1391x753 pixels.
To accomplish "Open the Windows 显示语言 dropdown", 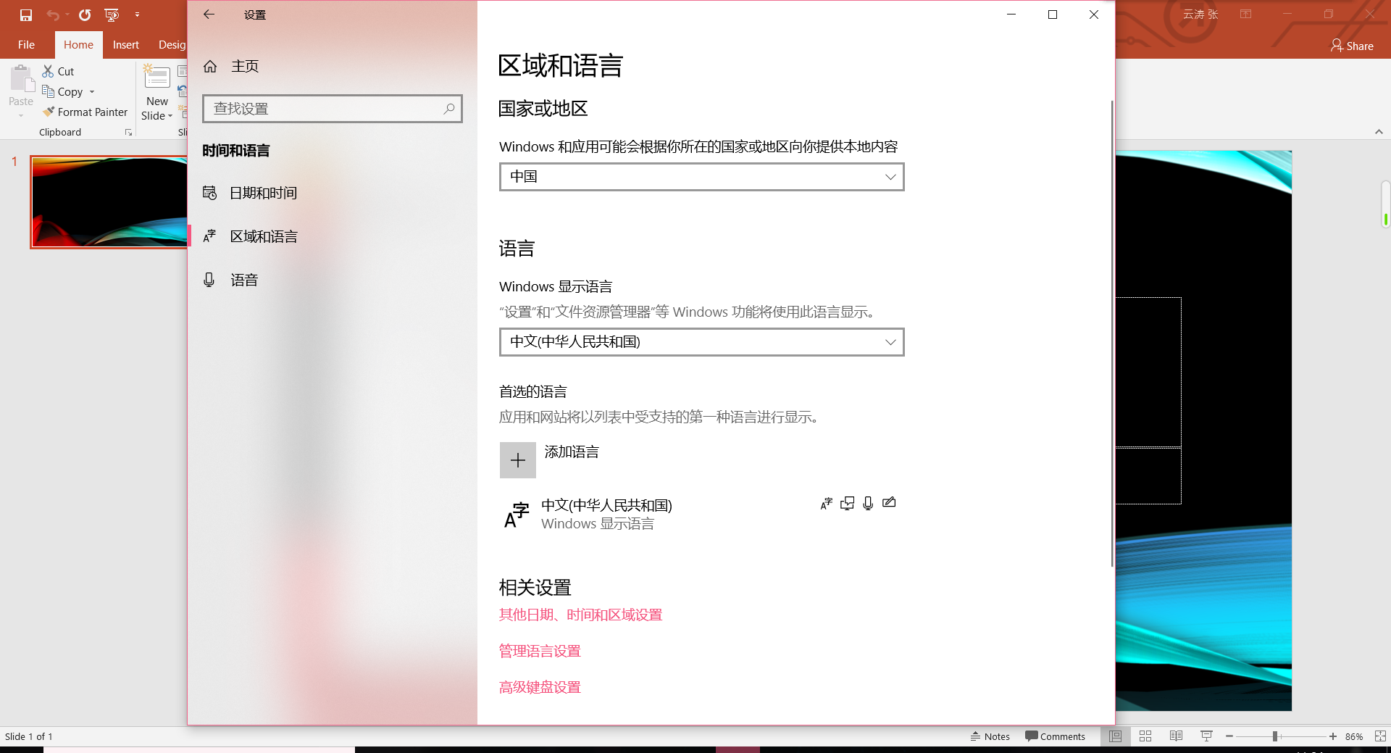I will tap(701, 342).
